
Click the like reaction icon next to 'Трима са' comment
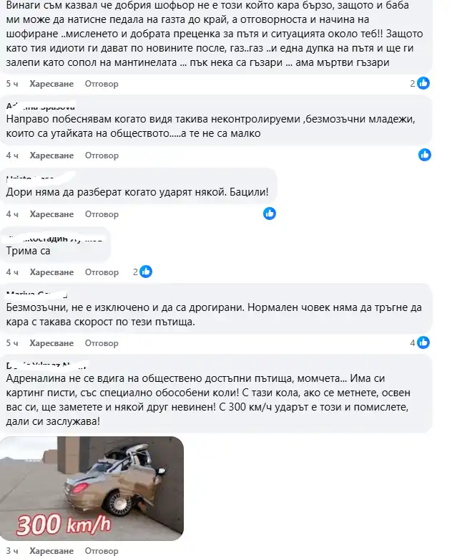point(146,272)
